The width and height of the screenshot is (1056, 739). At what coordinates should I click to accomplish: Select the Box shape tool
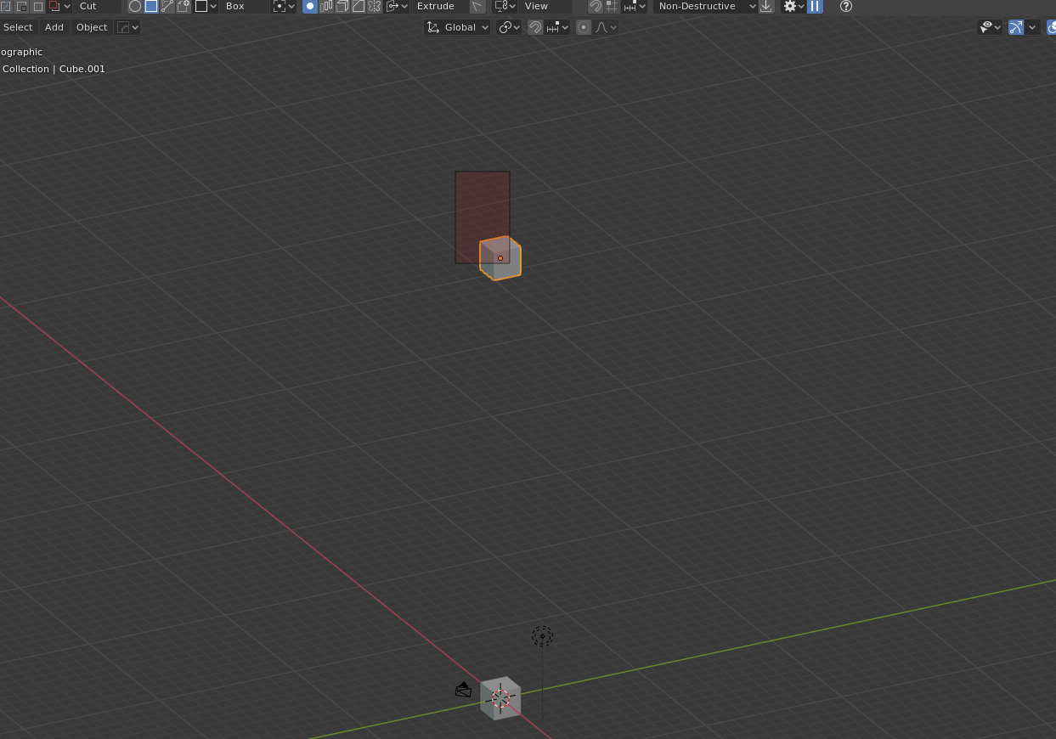(150, 6)
